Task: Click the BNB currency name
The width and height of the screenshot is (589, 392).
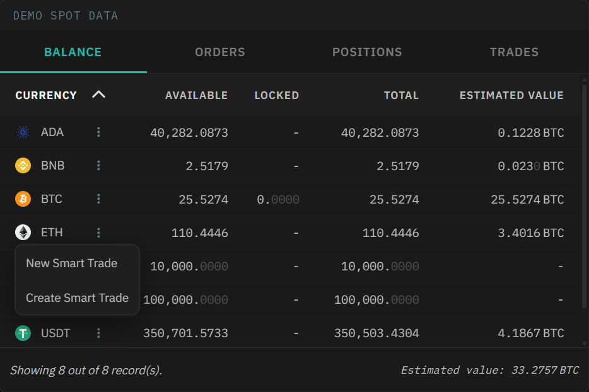Action: pos(52,166)
